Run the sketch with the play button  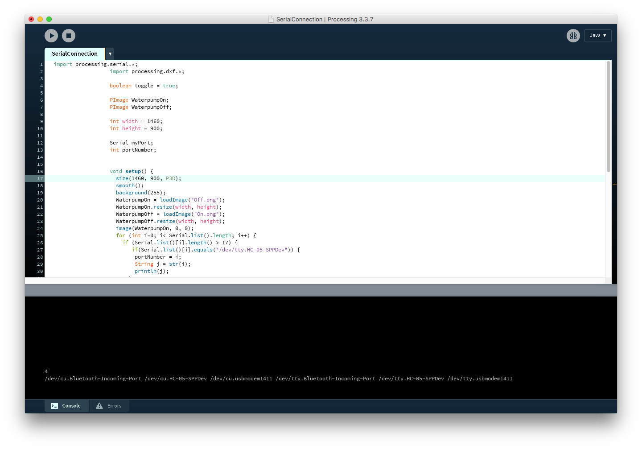coord(51,36)
